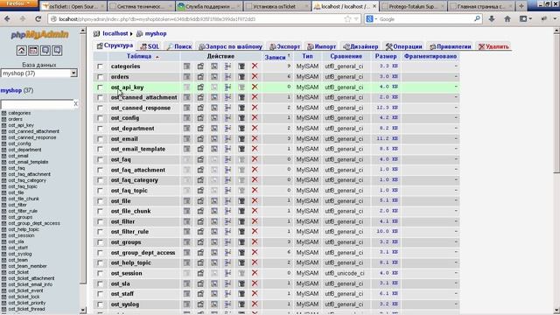Empty icon for ost_file_chunk table
Image resolution: width=560 pixels, height=315 pixels.
coord(241,211)
